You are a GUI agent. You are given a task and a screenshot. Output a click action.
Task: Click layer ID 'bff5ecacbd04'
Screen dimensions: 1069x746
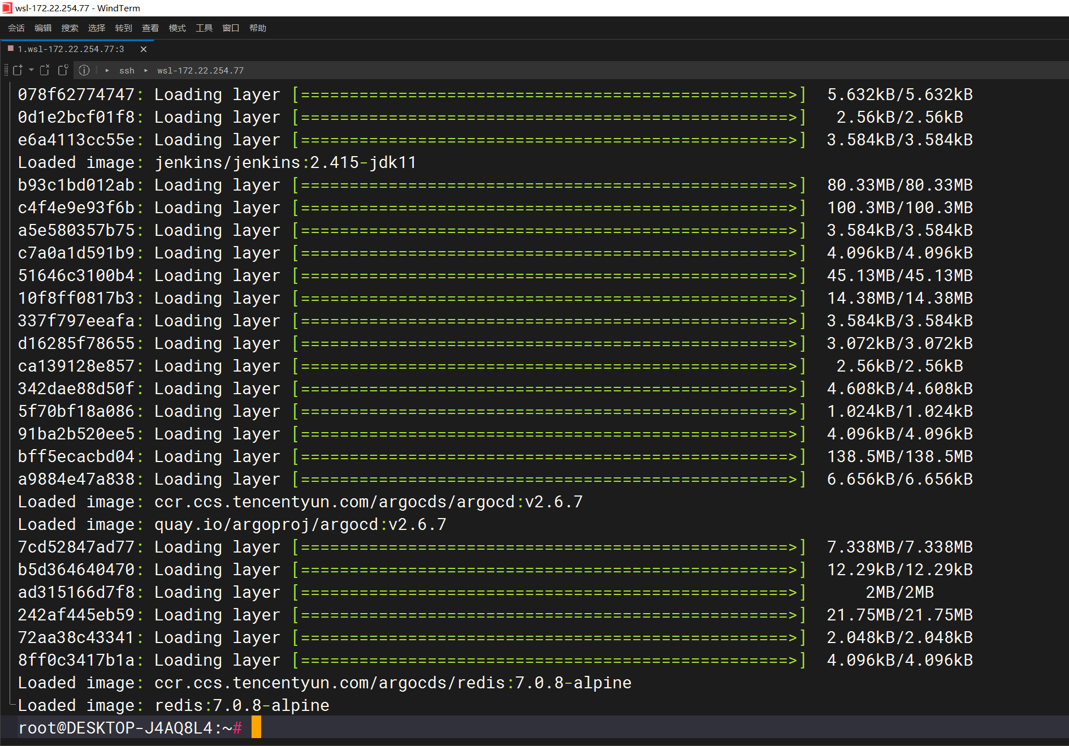[76, 456]
